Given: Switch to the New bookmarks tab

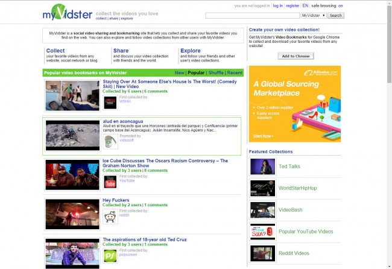Looking at the screenshot, I should 180,72.
